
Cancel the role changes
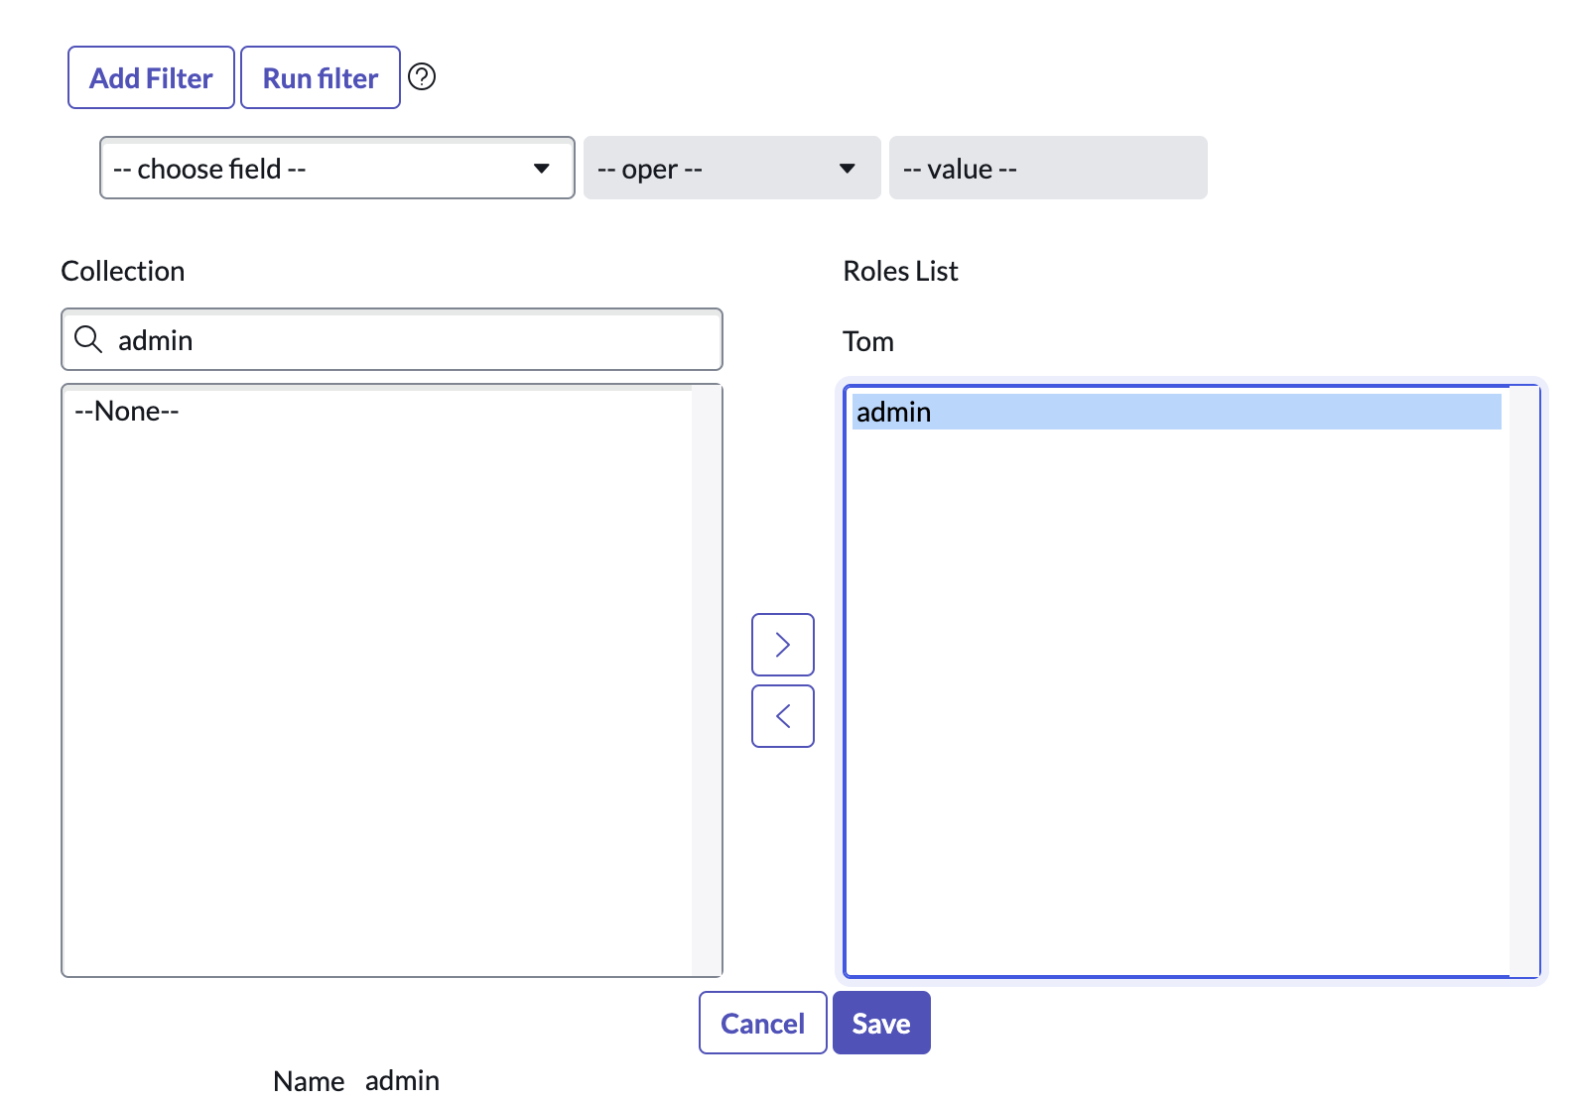click(x=762, y=1023)
